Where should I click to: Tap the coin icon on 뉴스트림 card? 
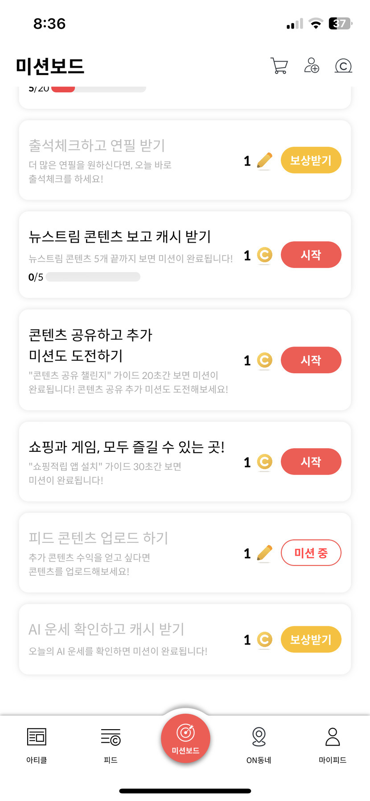(x=265, y=255)
